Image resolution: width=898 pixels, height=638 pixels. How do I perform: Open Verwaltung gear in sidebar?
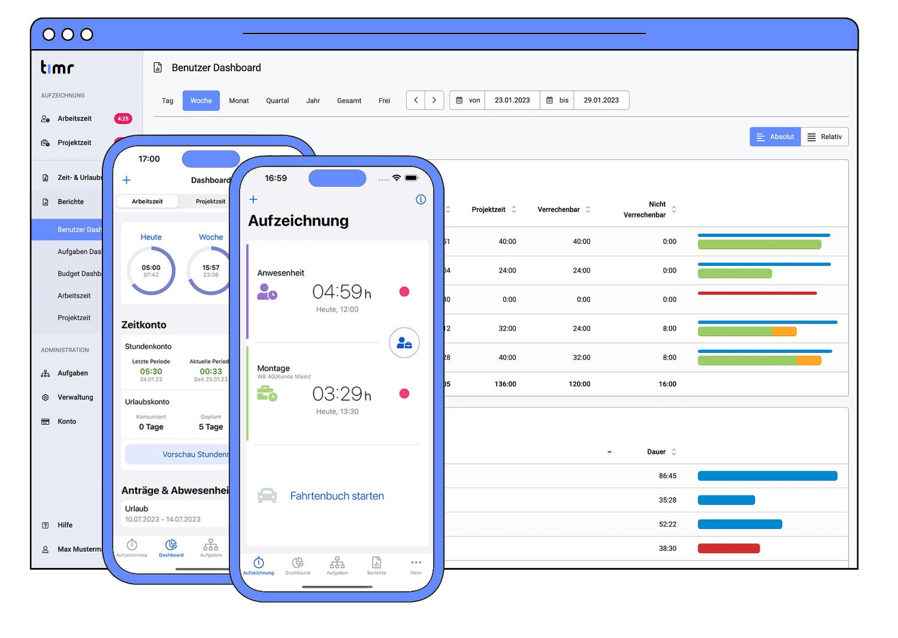[x=75, y=397]
